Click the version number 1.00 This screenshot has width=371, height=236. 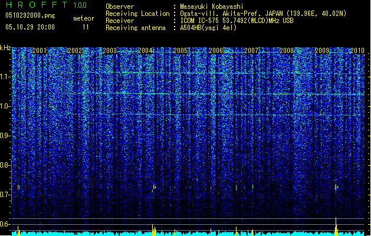click(80, 5)
